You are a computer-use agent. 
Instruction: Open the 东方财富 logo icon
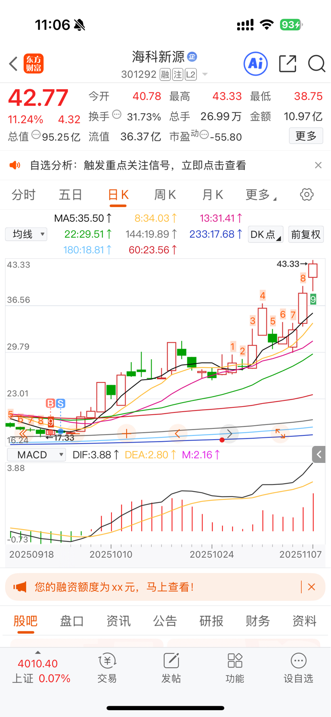(x=34, y=64)
